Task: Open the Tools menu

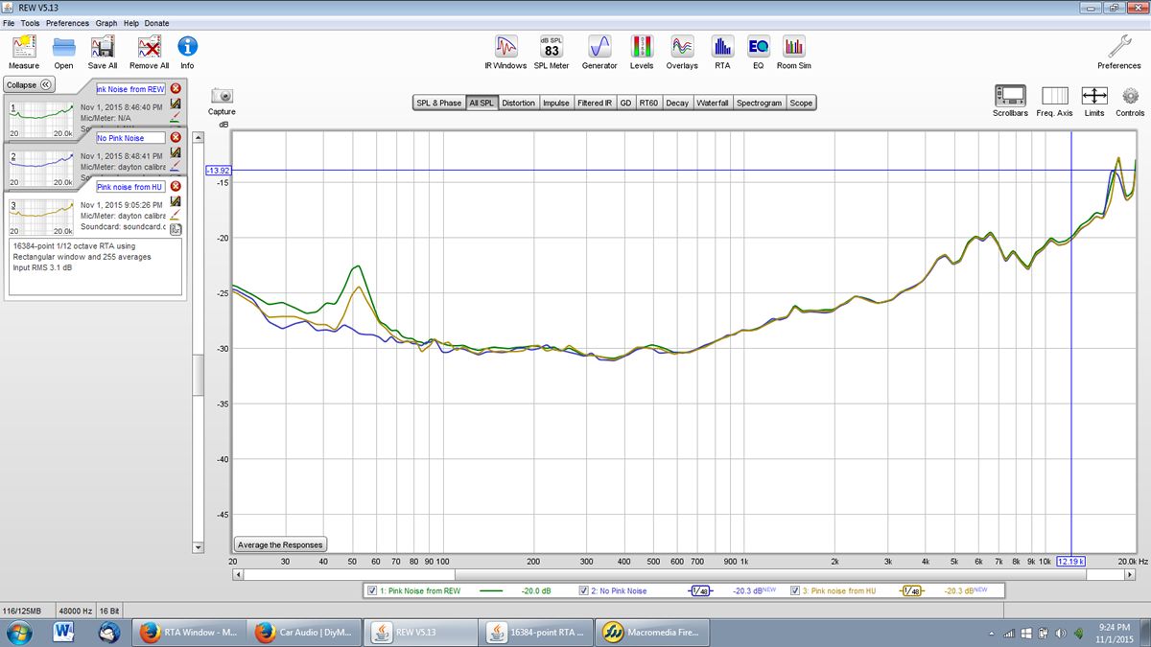Action: [29, 23]
